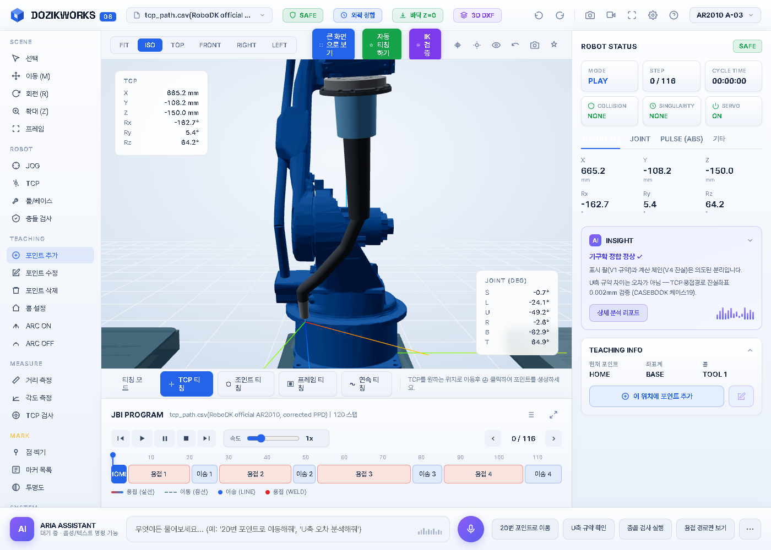Screen dimensions: 771x550
Task: Toggle the SAFE mode pill in top bar
Action: coord(303,15)
